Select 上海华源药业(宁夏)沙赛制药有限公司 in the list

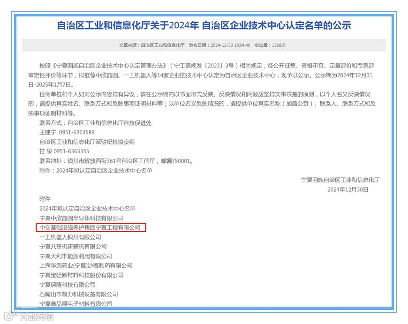[x=86, y=265]
